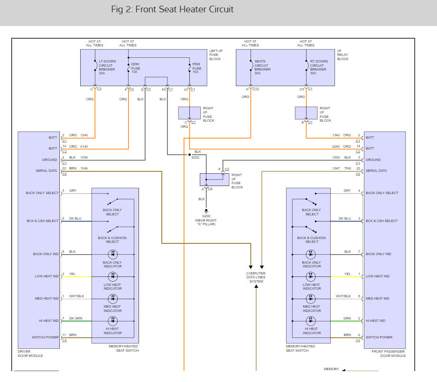Screen dimensions: 437x382
Task: Click the 'PDM FUSE 10A' text
Action: coord(196,68)
